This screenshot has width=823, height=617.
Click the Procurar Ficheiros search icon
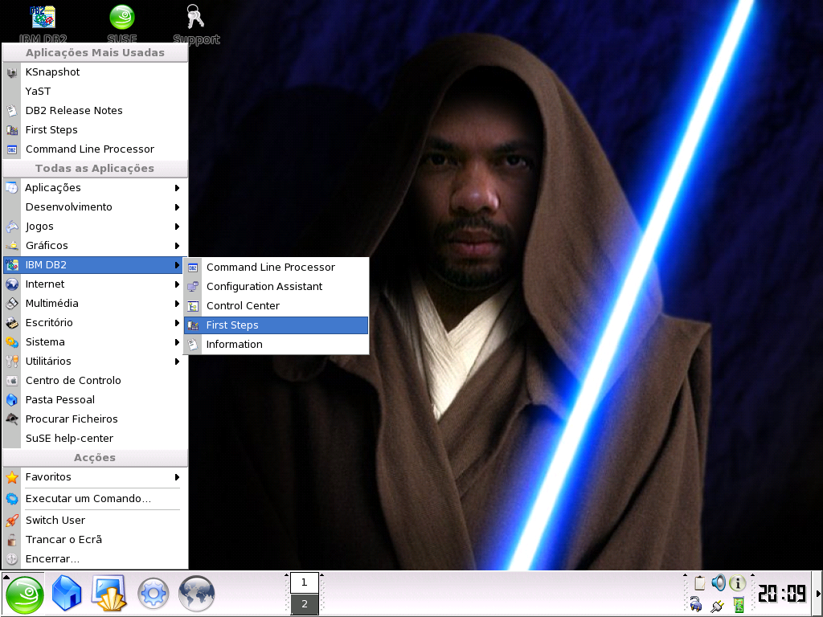(12, 419)
